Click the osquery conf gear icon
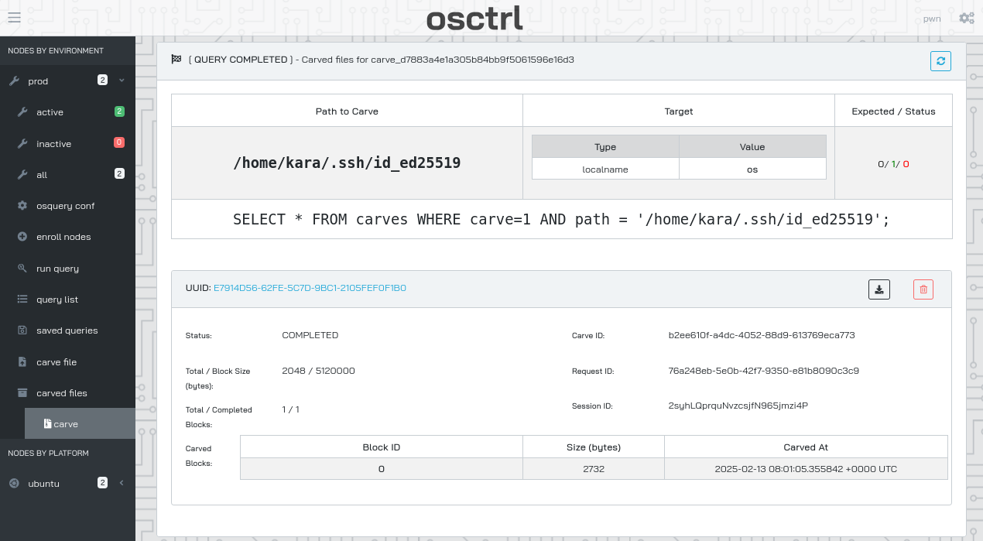983x541 pixels. click(x=22, y=206)
